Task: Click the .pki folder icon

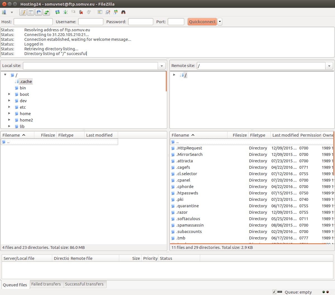Action: [173, 199]
